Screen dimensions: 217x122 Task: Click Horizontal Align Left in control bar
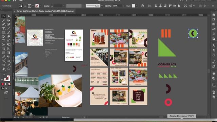tap(156, 6)
